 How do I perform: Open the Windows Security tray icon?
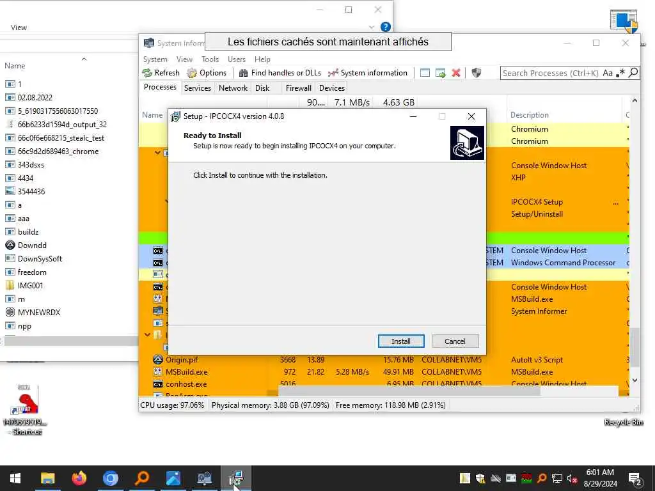coord(480,478)
